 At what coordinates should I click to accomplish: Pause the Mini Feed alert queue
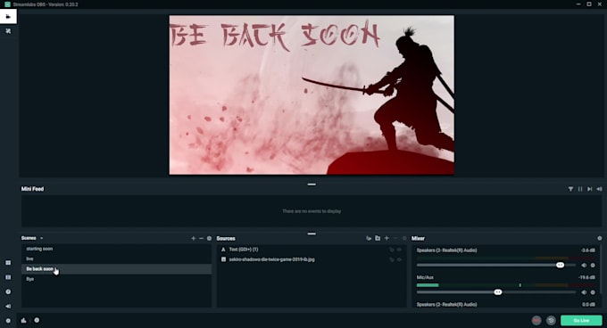(x=580, y=189)
